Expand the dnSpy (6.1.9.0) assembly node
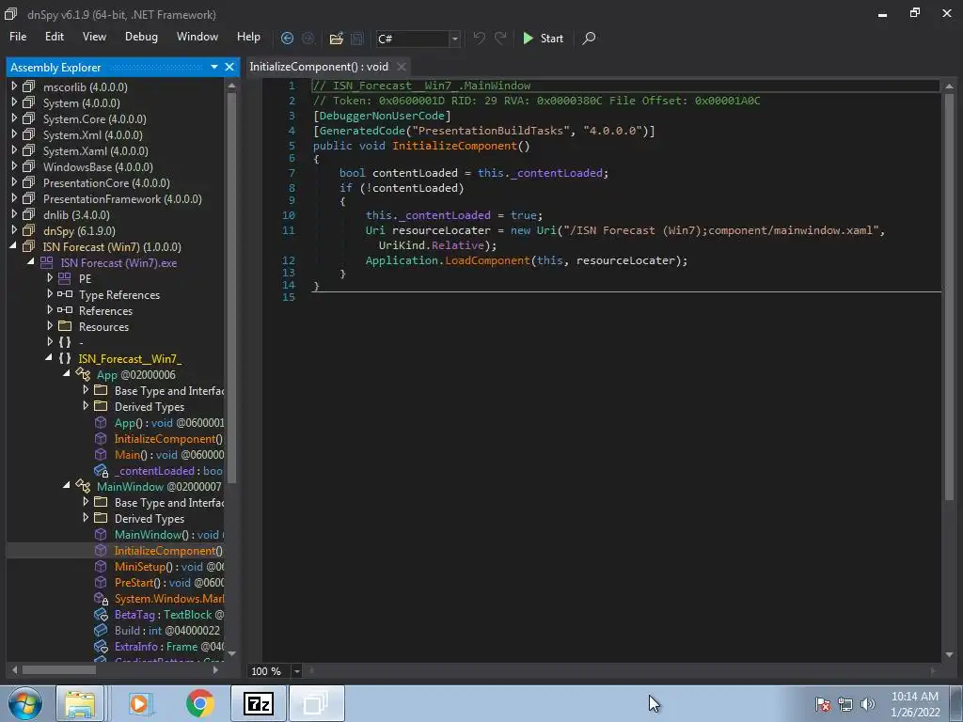The height and width of the screenshot is (722, 963). 14,230
